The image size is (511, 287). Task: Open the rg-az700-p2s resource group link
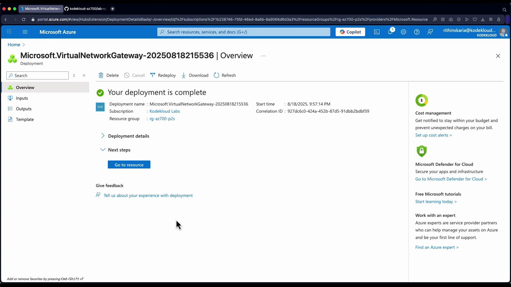(162, 119)
